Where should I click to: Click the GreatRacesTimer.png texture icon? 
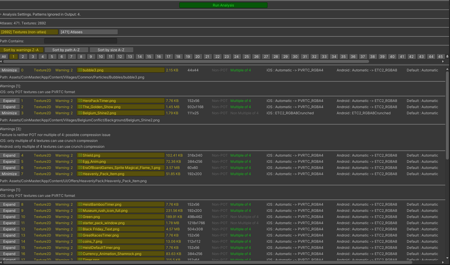point(80,235)
